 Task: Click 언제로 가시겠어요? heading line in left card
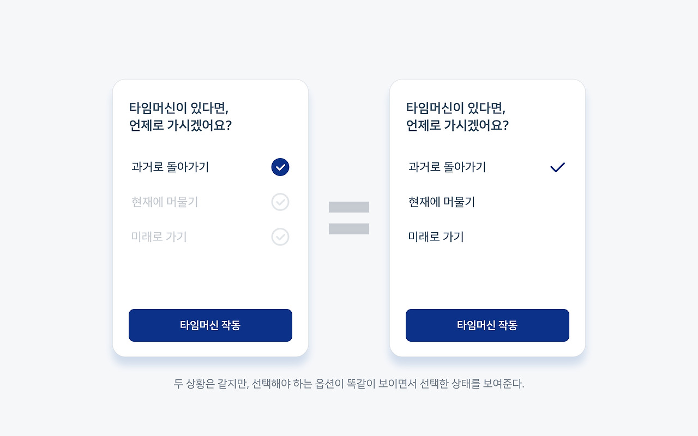(180, 125)
